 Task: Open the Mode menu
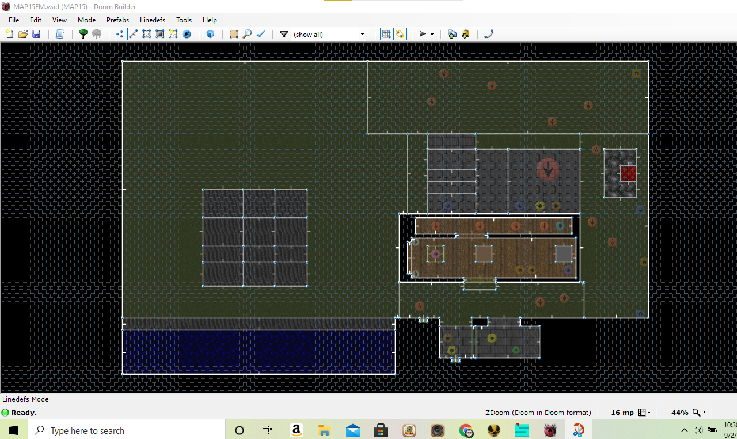coord(86,20)
